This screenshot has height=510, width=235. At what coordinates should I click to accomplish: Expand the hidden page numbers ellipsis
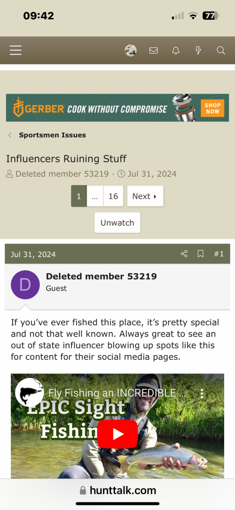pyautogui.click(x=95, y=196)
